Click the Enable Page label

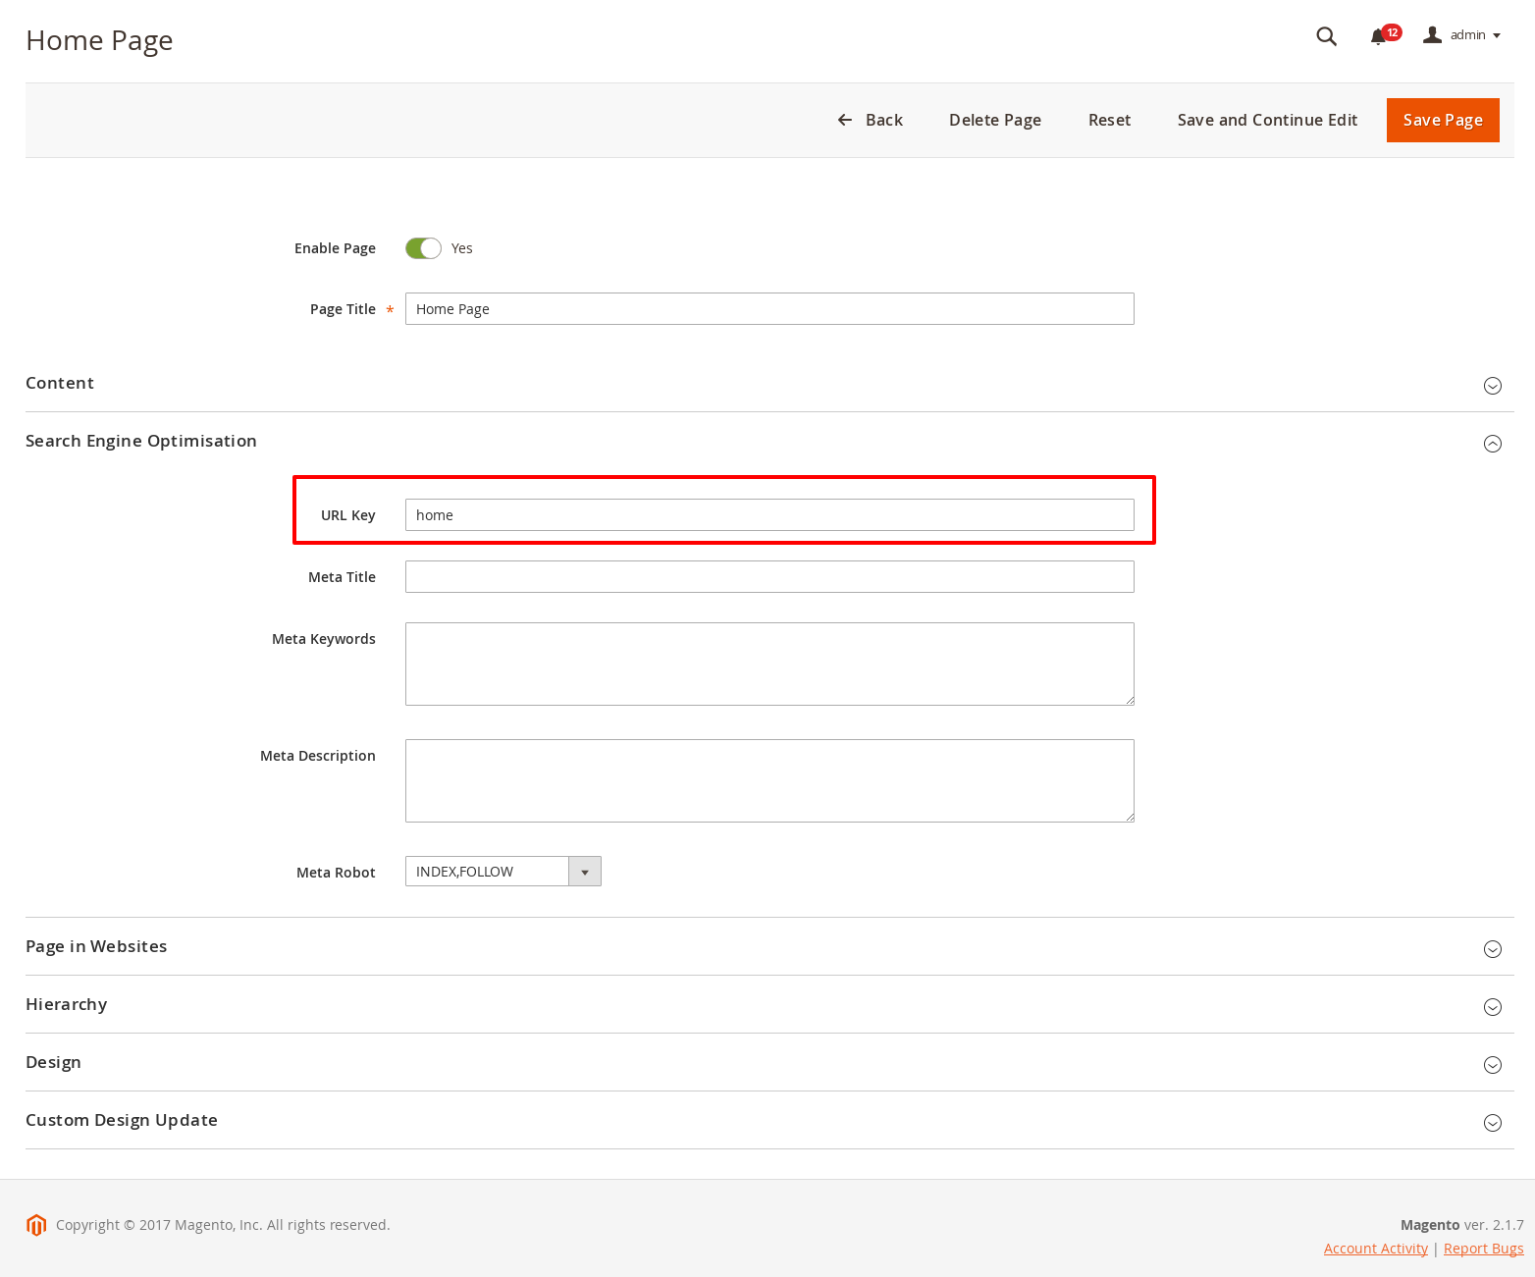[x=335, y=248]
